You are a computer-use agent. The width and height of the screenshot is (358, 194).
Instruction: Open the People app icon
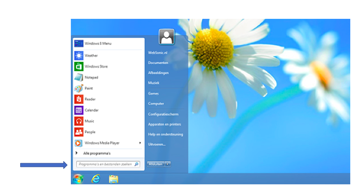(79, 132)
